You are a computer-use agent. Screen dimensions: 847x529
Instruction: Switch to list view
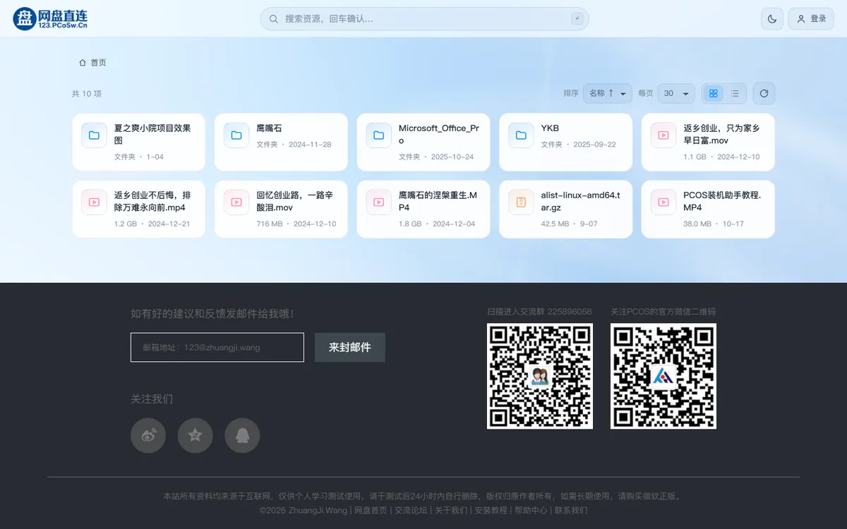click(735, 93)
